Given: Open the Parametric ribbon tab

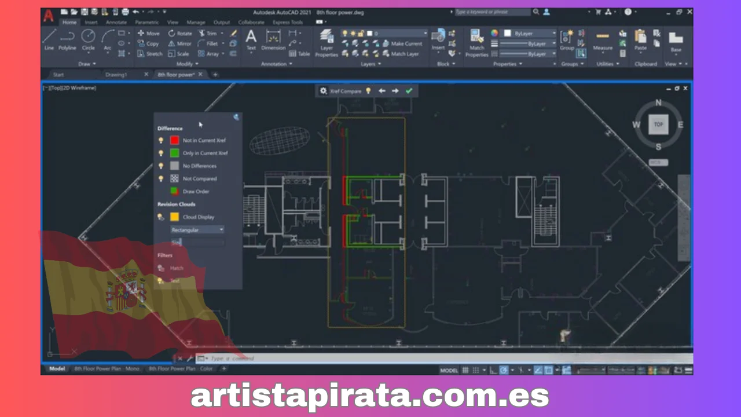Looking at the screenshot, I should tap(147, 23).
